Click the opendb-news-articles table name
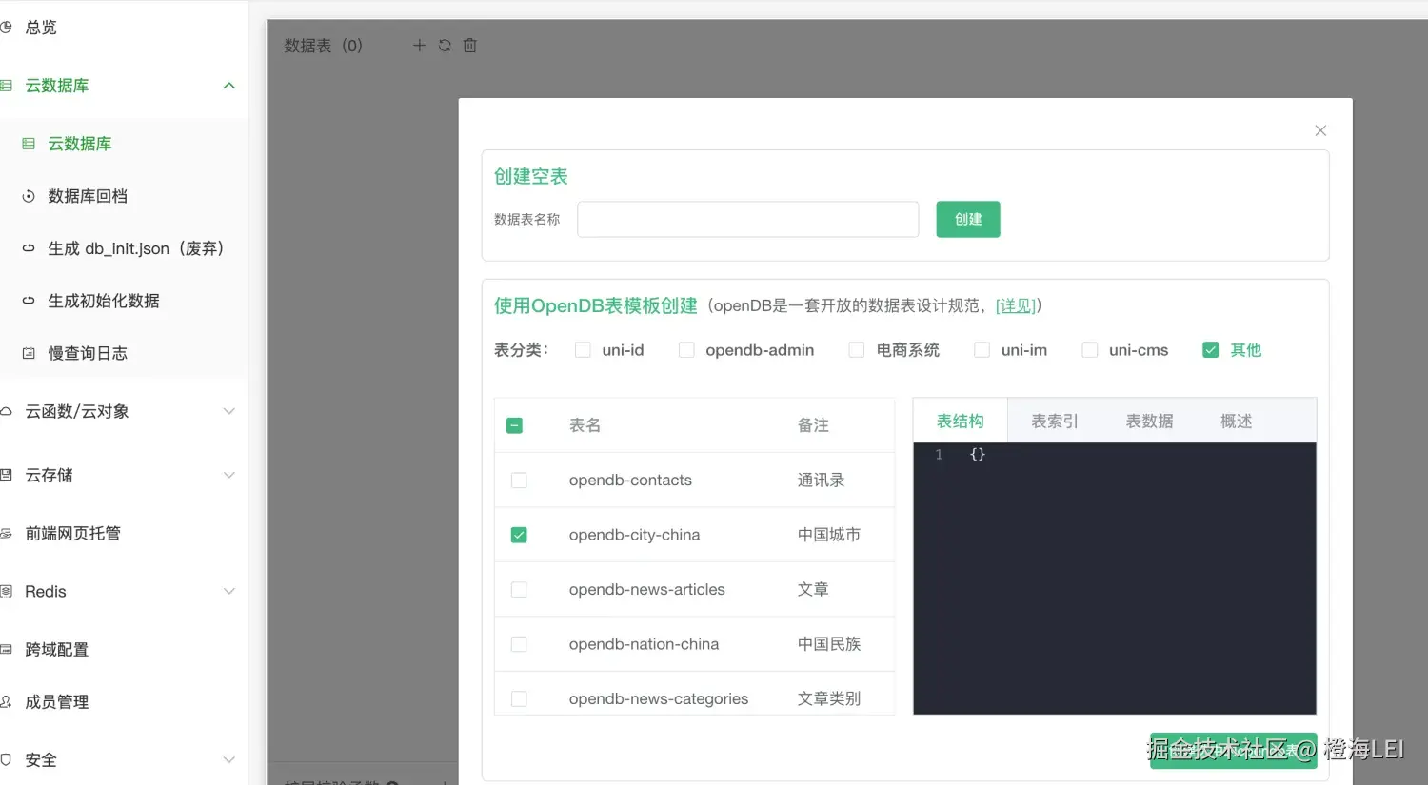This screenshot has width=1428, height=785. pos(647,590)
